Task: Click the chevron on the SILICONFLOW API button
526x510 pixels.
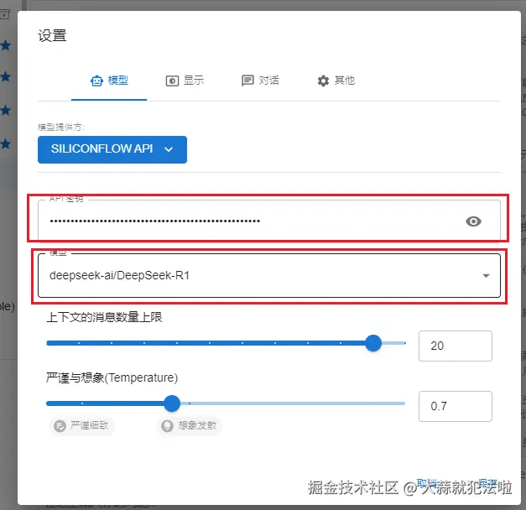Action: tap(169, 149)
